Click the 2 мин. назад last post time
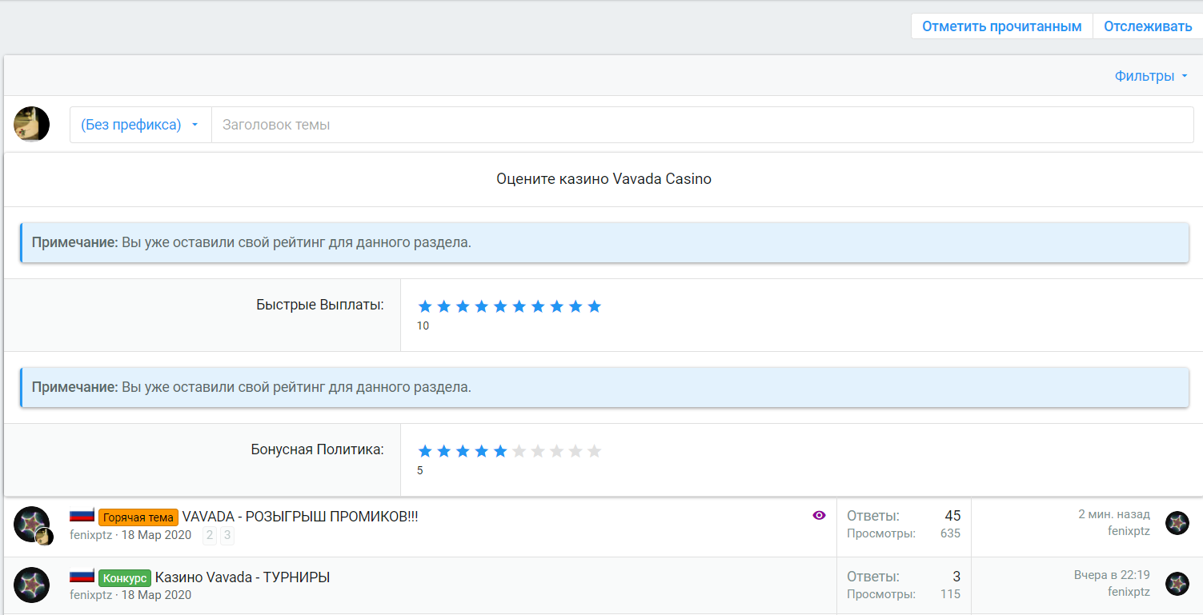This screenshot has width=1203, height=615. [1114, 514]
